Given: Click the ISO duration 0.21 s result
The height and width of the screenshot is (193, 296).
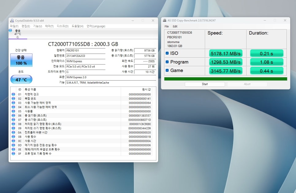Looking at the screenshot, I should [x=267, y=53].
